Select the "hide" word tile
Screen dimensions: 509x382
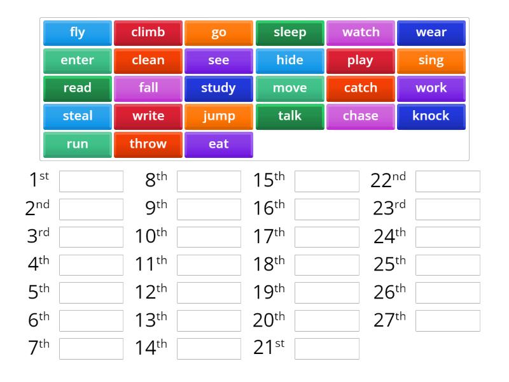289,60
